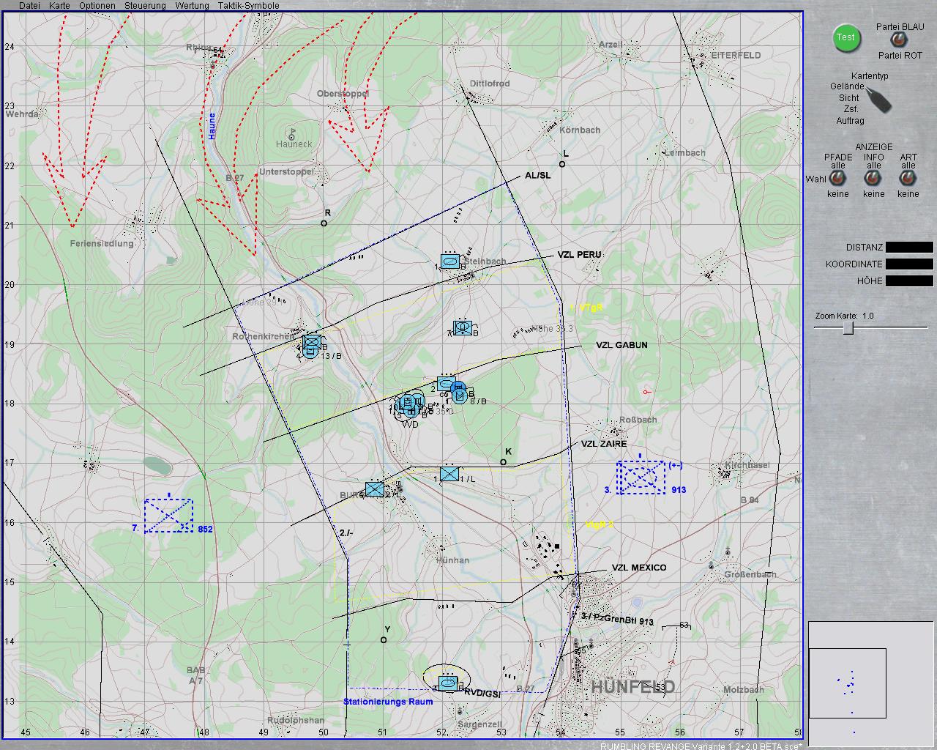Open the Steuerung menu
This screenshot has height=750, width=937.
(x=145, y=6)
